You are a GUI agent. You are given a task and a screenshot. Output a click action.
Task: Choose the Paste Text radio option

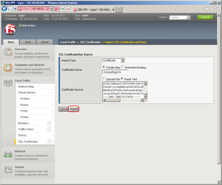pyautogui.click(x=122, y=79)
